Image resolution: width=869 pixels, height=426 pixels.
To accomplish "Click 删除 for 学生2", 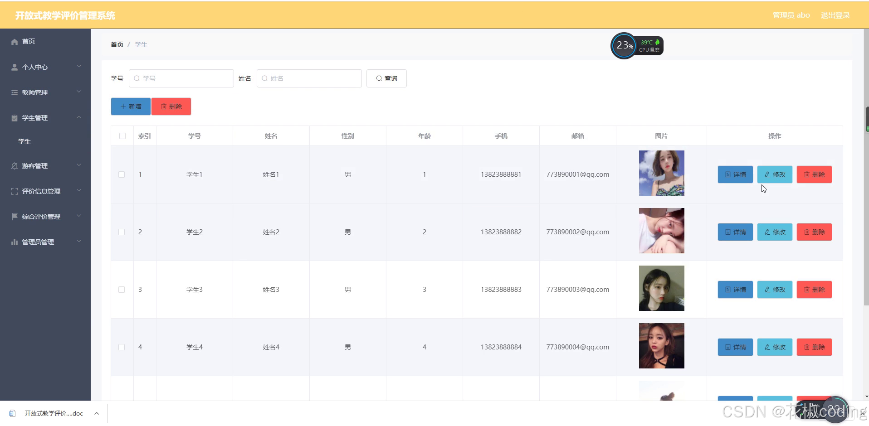I will (x=814, y=232).
